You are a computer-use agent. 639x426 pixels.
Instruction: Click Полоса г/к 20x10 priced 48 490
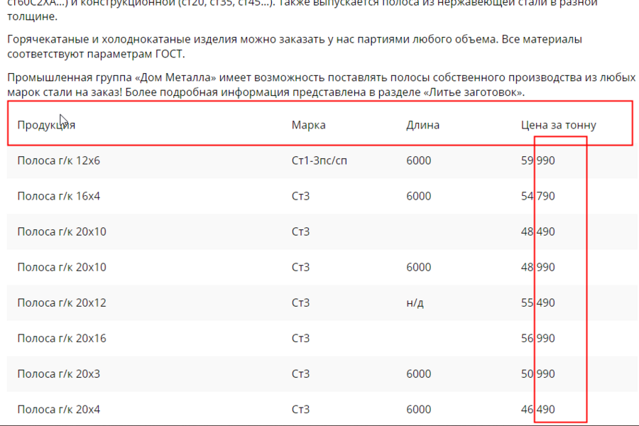click(62, 231)
